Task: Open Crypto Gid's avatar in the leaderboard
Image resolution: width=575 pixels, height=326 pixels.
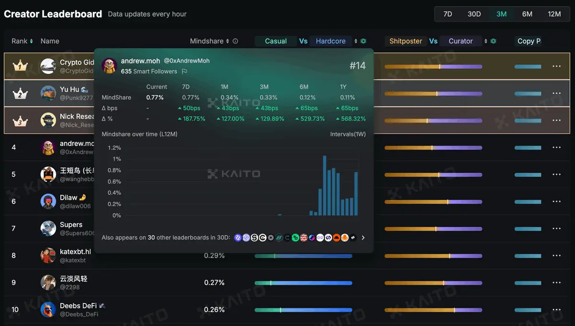Action: pos(48,66)
